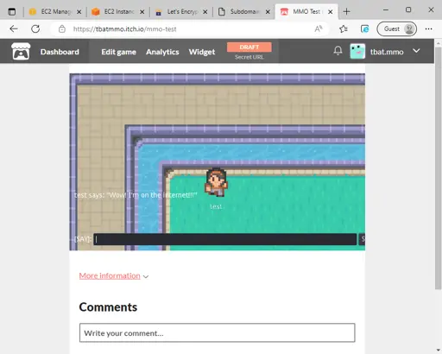Viewport: 442px width, 354px height.
Task: Open the Edit game page
Action: coord(118,52)
